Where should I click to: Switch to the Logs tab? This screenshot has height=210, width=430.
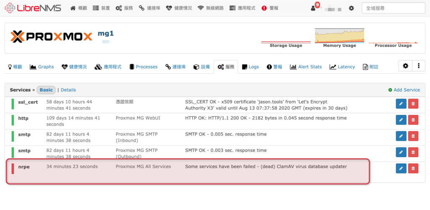pos(250,67)
